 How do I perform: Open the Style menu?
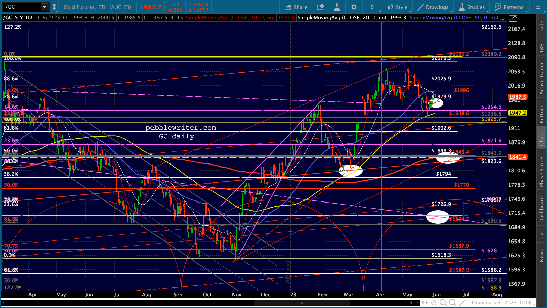point(397,7)
